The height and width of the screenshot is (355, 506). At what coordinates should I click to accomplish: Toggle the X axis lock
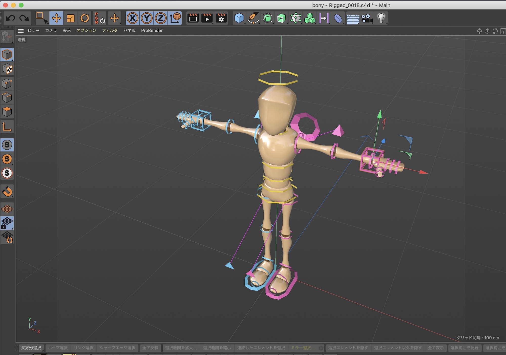point(133,18)
